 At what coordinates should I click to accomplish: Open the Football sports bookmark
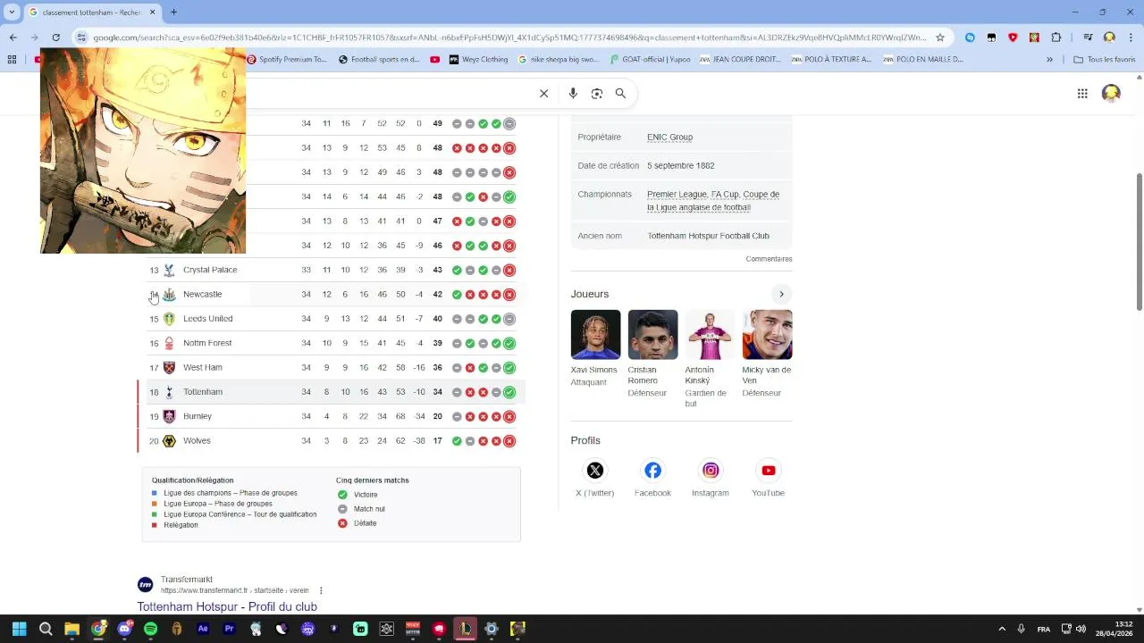378,60
